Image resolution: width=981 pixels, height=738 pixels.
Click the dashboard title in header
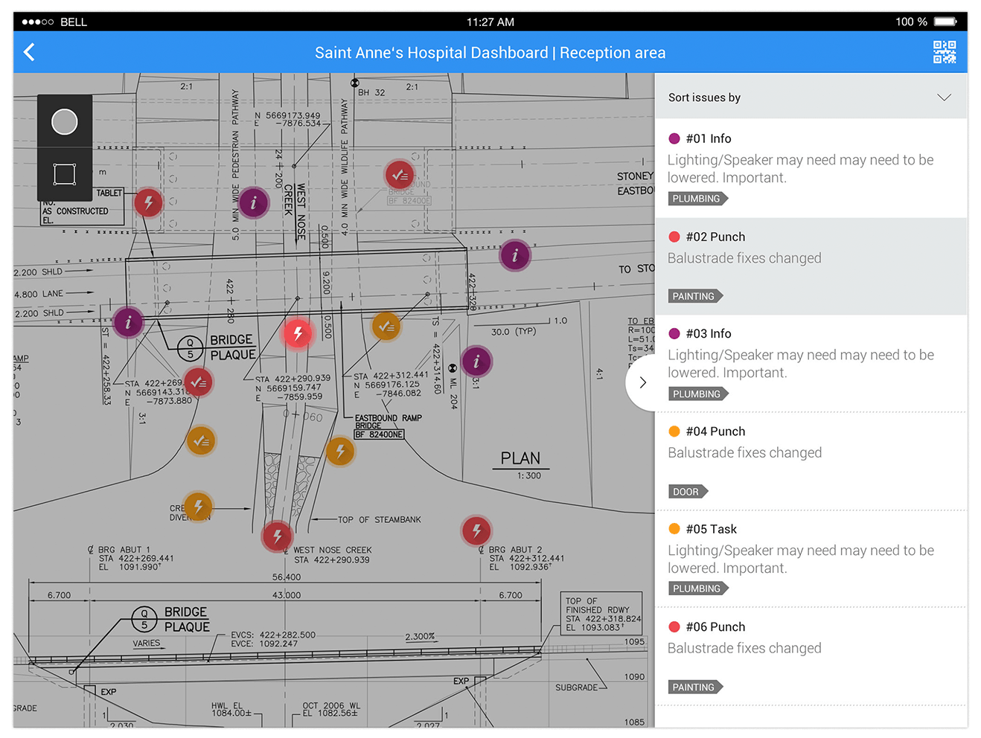pyautogui.click(x=490, y=53)
